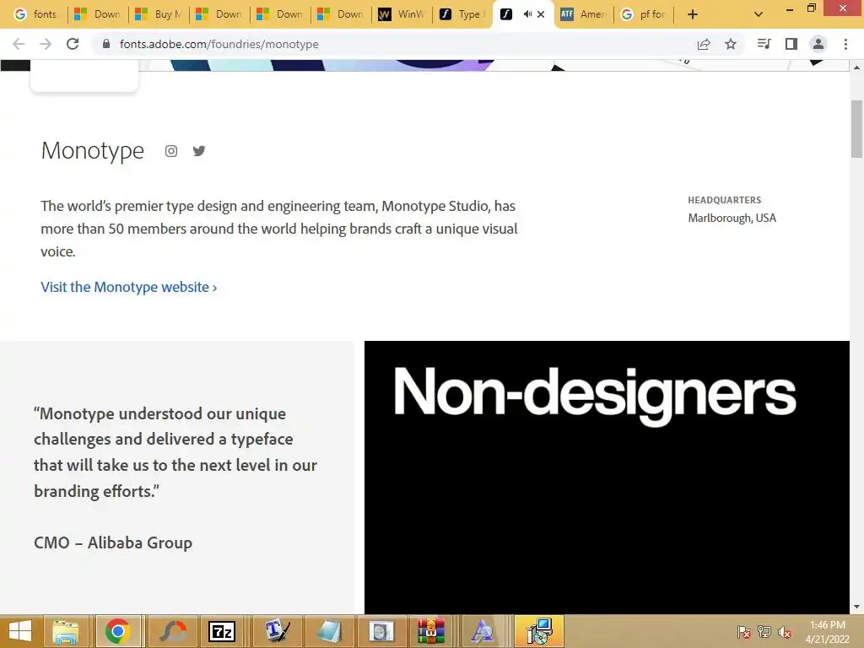This screenshot has height=648, width=864.
Task: Switch to the "WinW" tab
Action: [402, 14]
